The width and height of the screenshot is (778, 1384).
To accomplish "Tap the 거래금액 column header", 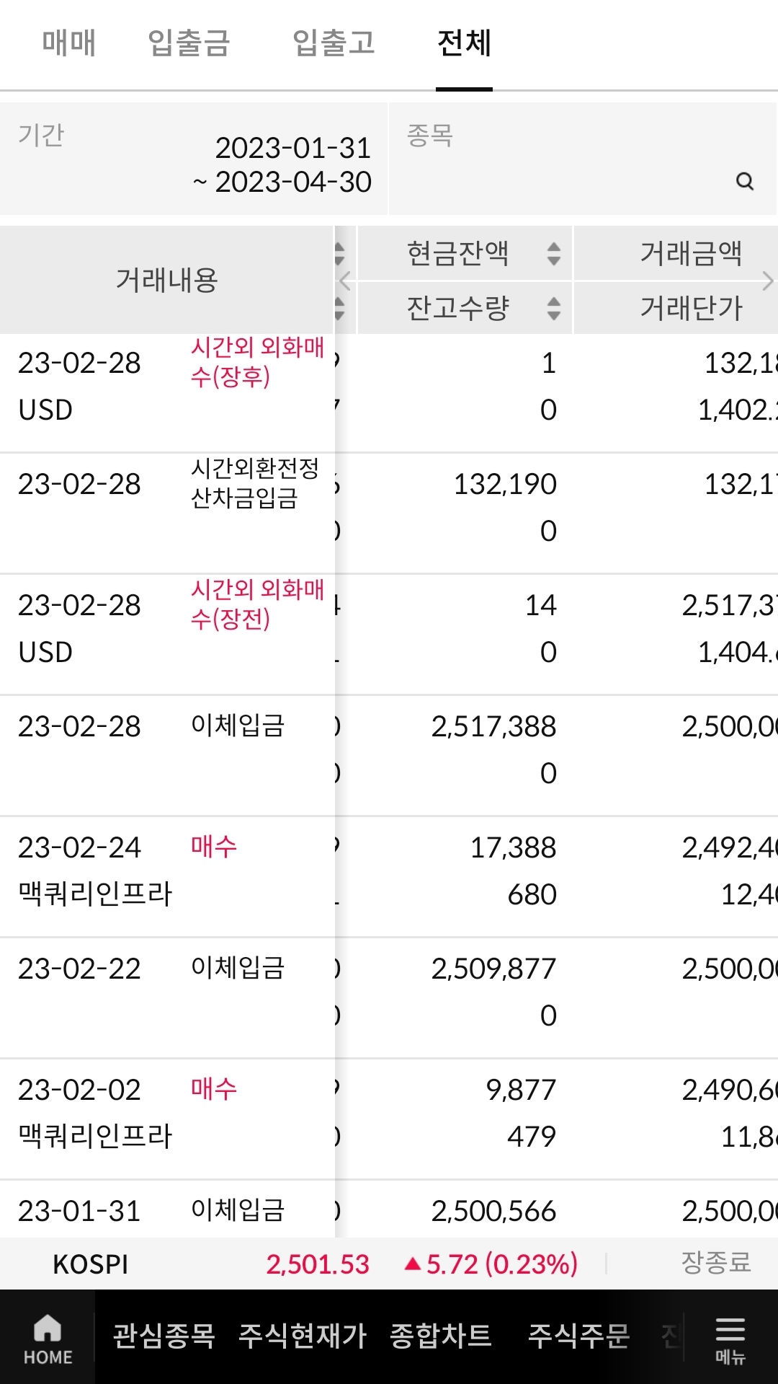I will [690, 253].
